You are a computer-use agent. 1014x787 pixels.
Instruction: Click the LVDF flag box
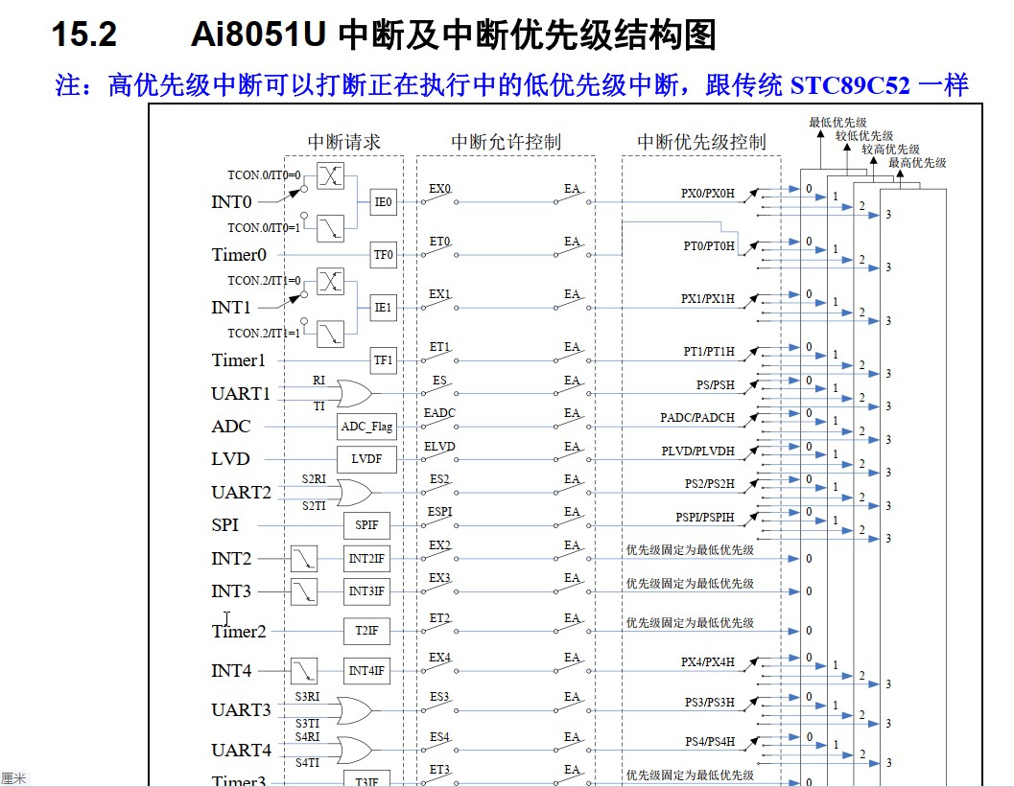tap(366, 459)
